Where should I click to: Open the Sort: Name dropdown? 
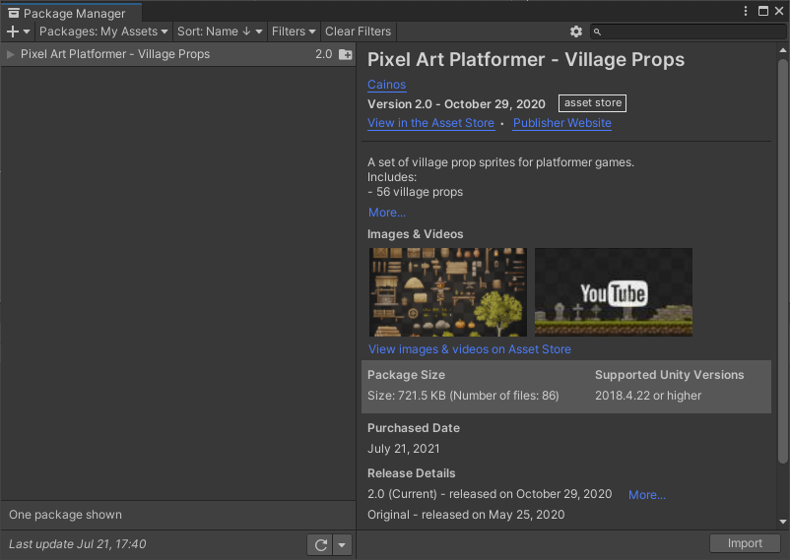point(220,31)
